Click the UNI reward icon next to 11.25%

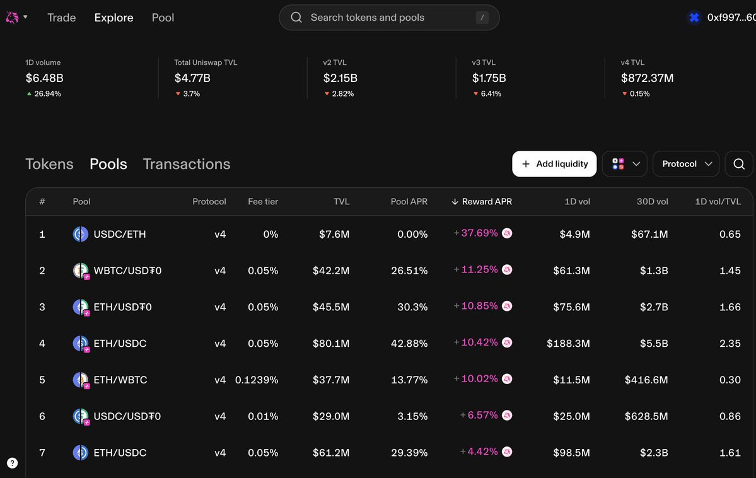[x=507, y=270]
